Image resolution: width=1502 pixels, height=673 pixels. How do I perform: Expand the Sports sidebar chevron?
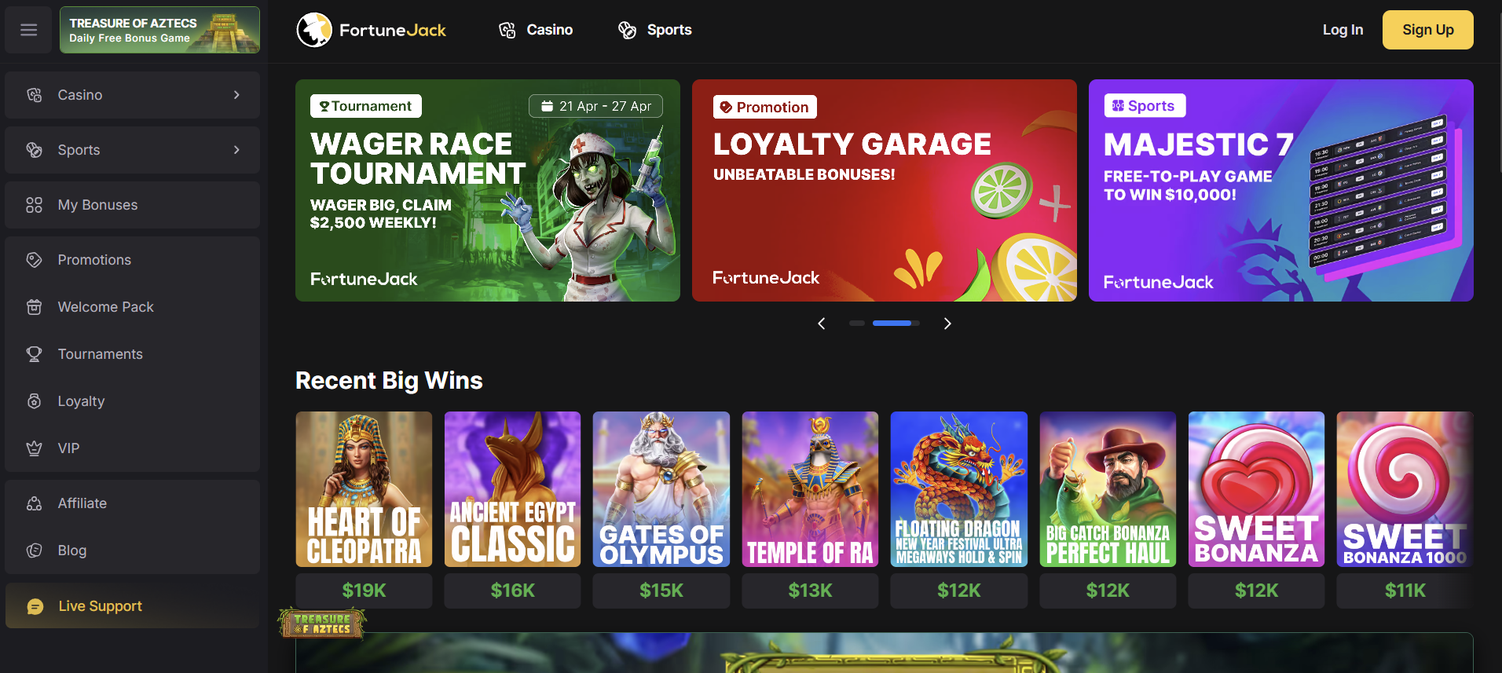pyautogui.click(x=236, y=150)
